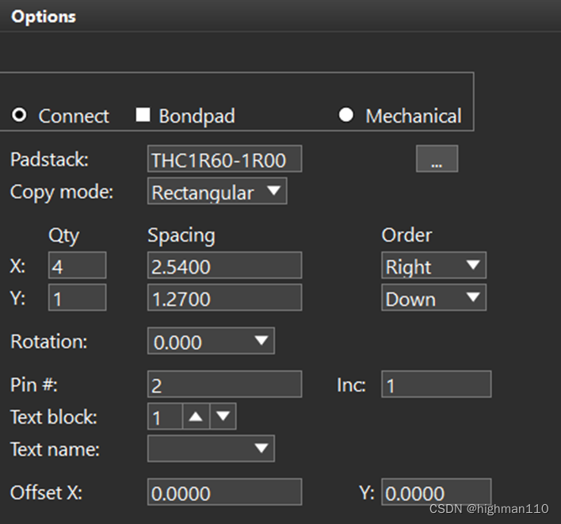
Task: Click the X Spacing field
Action: (224, 266)
